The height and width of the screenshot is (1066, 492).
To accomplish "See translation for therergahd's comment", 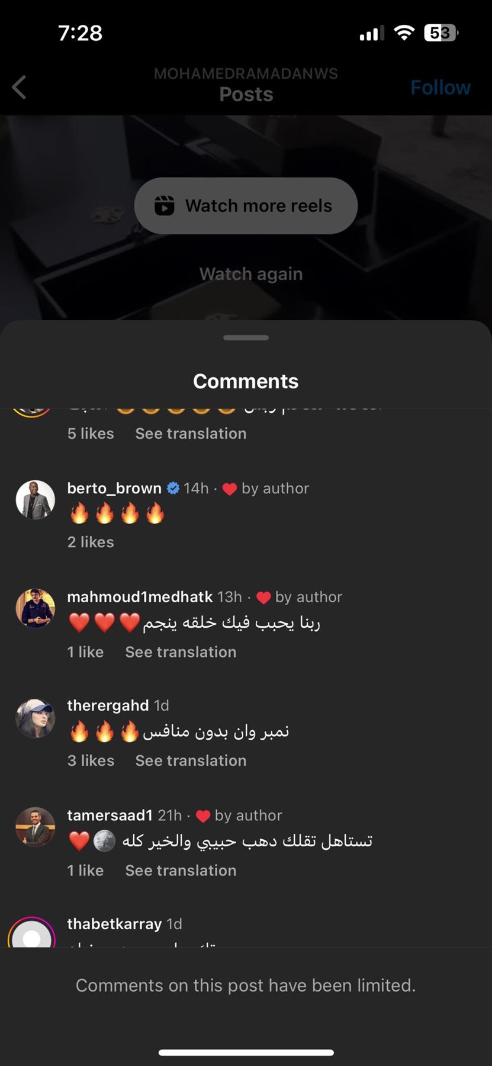I will (191, 760).
